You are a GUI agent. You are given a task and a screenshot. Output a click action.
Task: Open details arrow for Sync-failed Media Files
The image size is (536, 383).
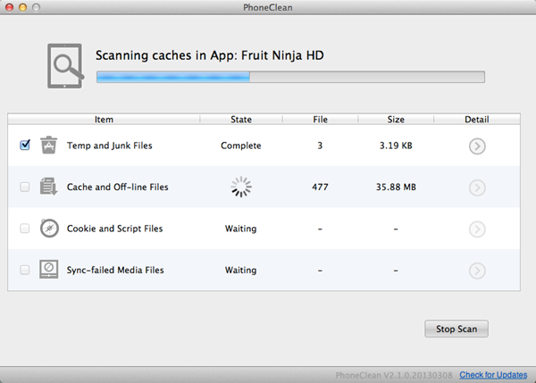(x=477, y=270)
